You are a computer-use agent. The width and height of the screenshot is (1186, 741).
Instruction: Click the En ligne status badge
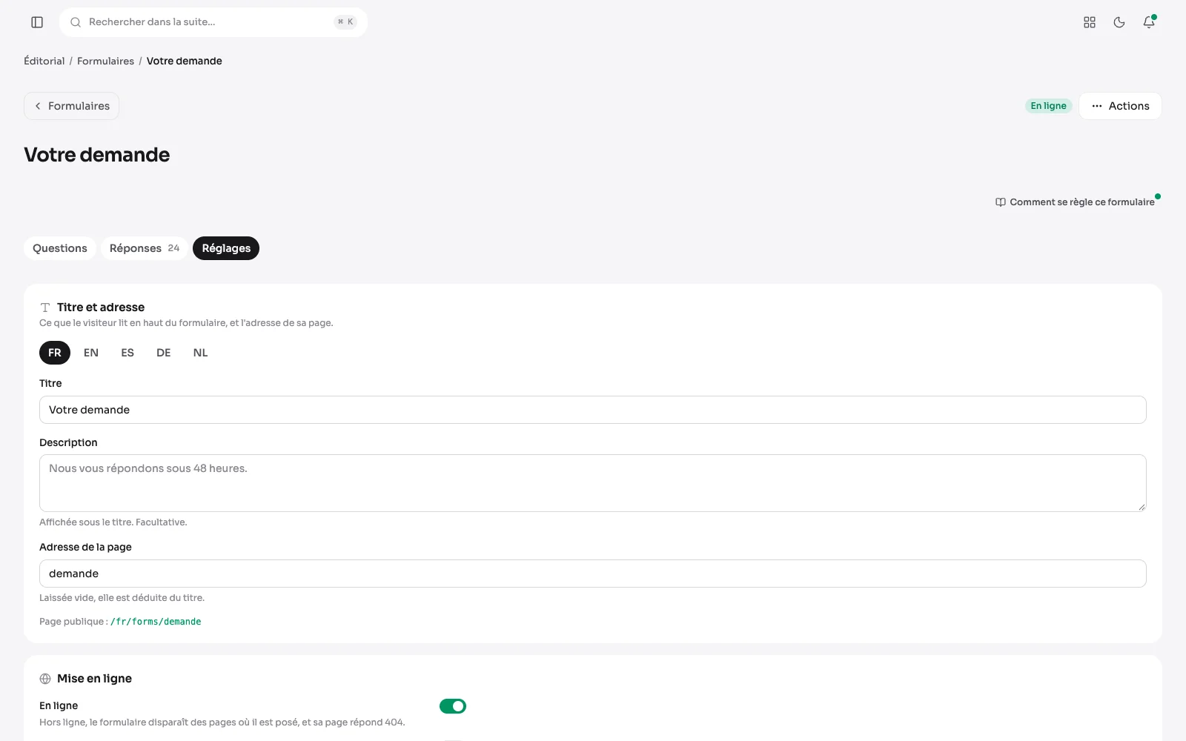1048,106
